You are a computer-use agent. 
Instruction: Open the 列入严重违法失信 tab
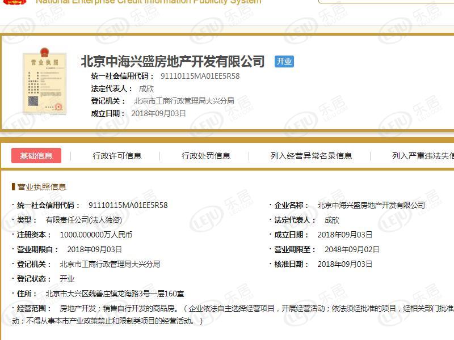[x=423, y=156]
